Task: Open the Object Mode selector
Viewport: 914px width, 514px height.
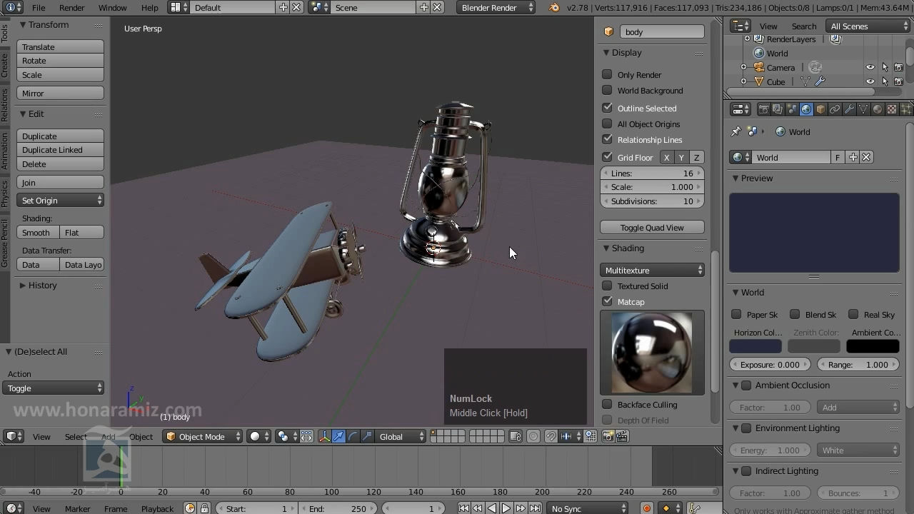Action: (x=203, y=436)
